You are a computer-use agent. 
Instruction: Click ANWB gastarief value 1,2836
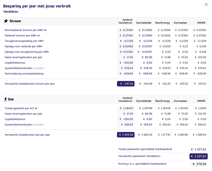(x=201, y=108)
